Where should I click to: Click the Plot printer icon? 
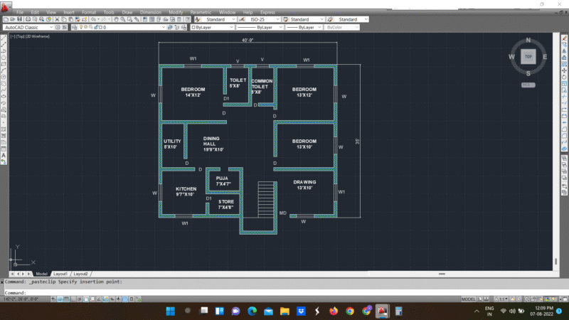[x=28, y=19]
